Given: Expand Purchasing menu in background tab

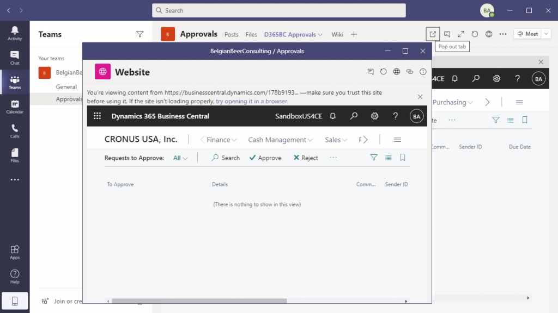Looking at the screenshot, I should point(453,102).
